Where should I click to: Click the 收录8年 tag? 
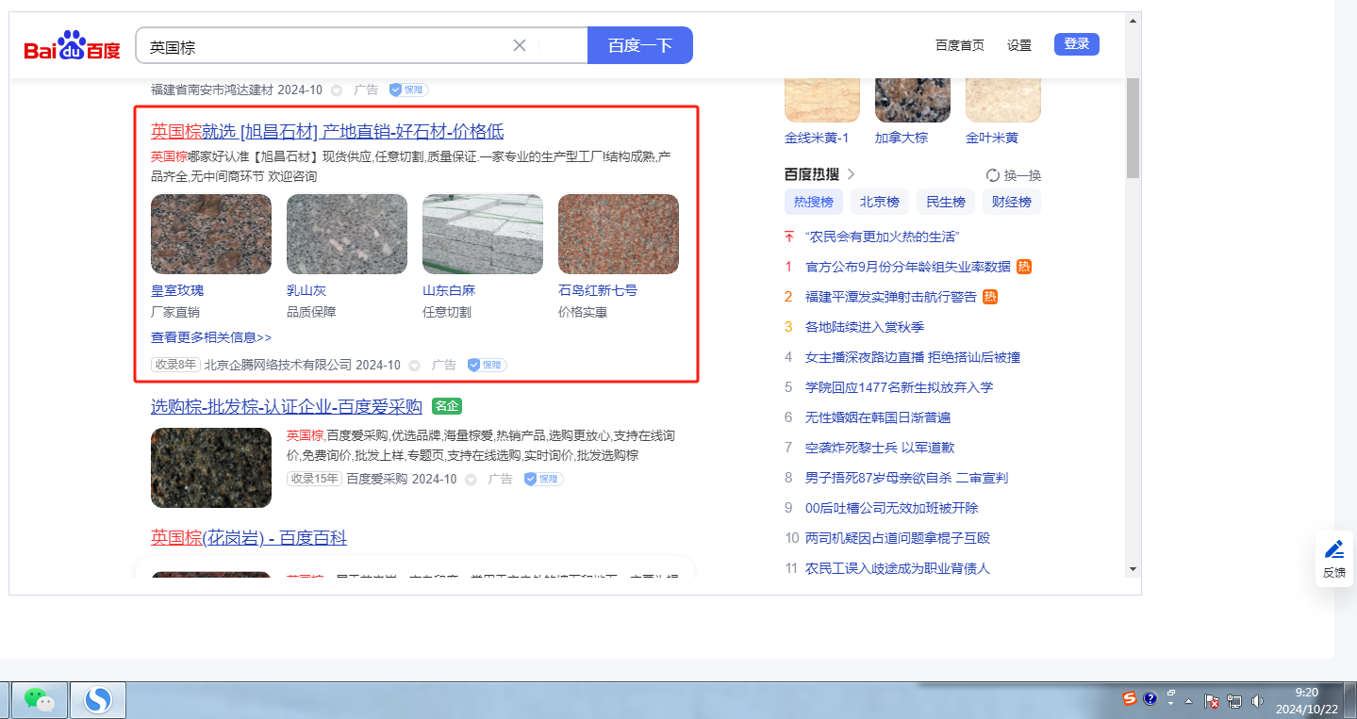pos(175,365)
